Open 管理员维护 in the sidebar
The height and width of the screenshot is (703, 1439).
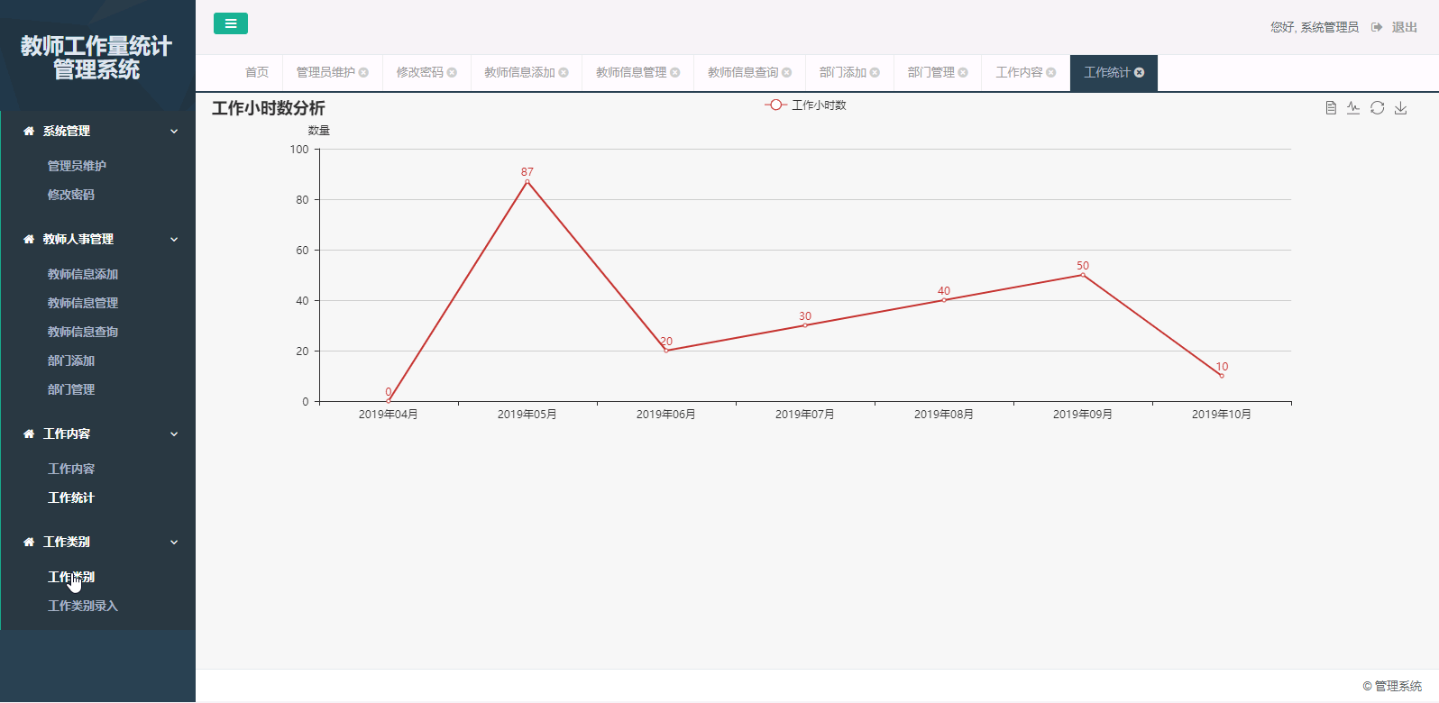[77, 166]
